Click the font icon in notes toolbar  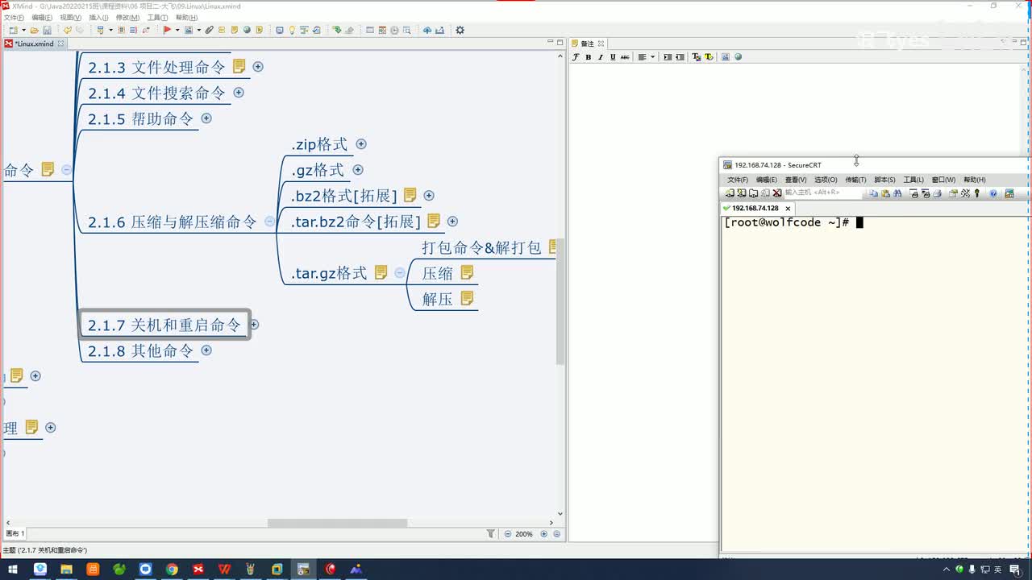[x=576, y=57]
